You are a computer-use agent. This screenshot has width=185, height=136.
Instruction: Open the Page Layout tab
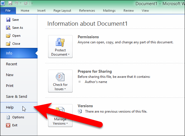point(62,11)
